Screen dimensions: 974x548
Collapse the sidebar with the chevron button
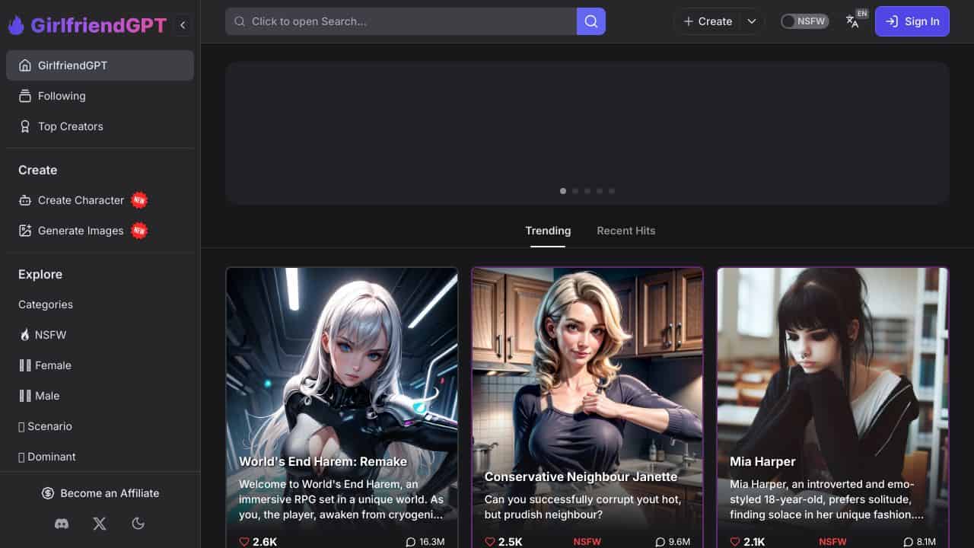[x=183, y=25]
